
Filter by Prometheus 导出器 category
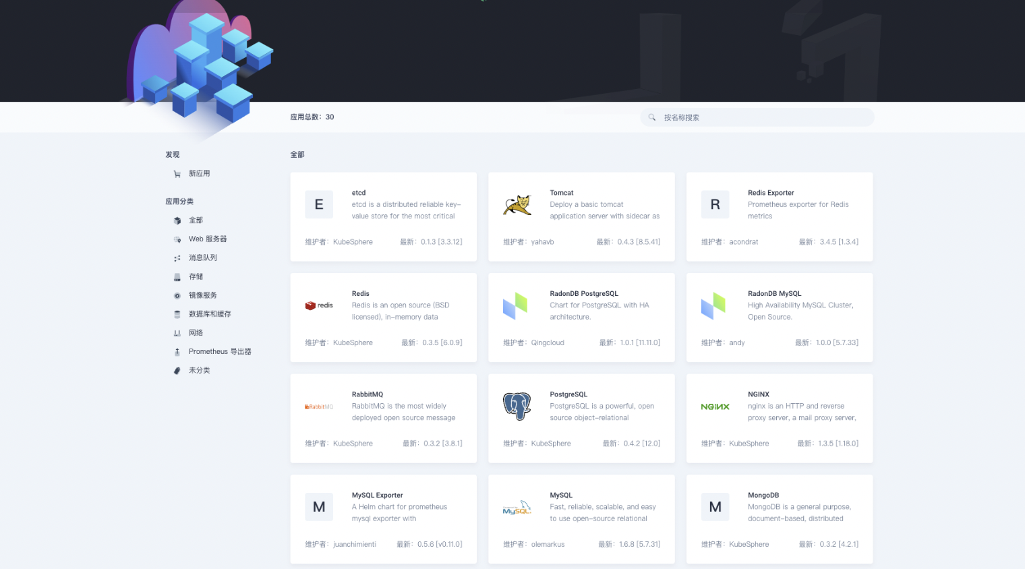pyautogui.click(x=220, y=352)
